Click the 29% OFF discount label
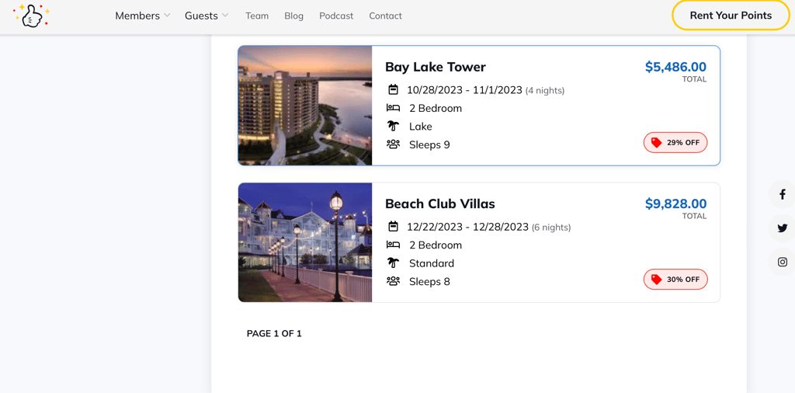795x393 pixels. point(683,143)
